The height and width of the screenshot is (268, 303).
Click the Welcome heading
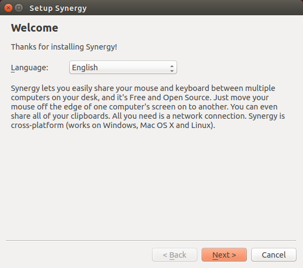(x=34, y=28)
